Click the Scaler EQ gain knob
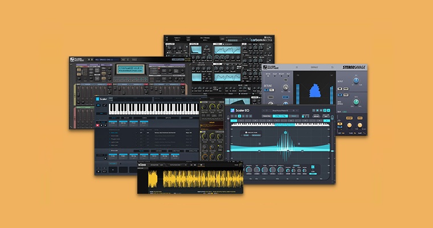Image resolution: width=433 pixels, height=228 pixels. (257, 169)
